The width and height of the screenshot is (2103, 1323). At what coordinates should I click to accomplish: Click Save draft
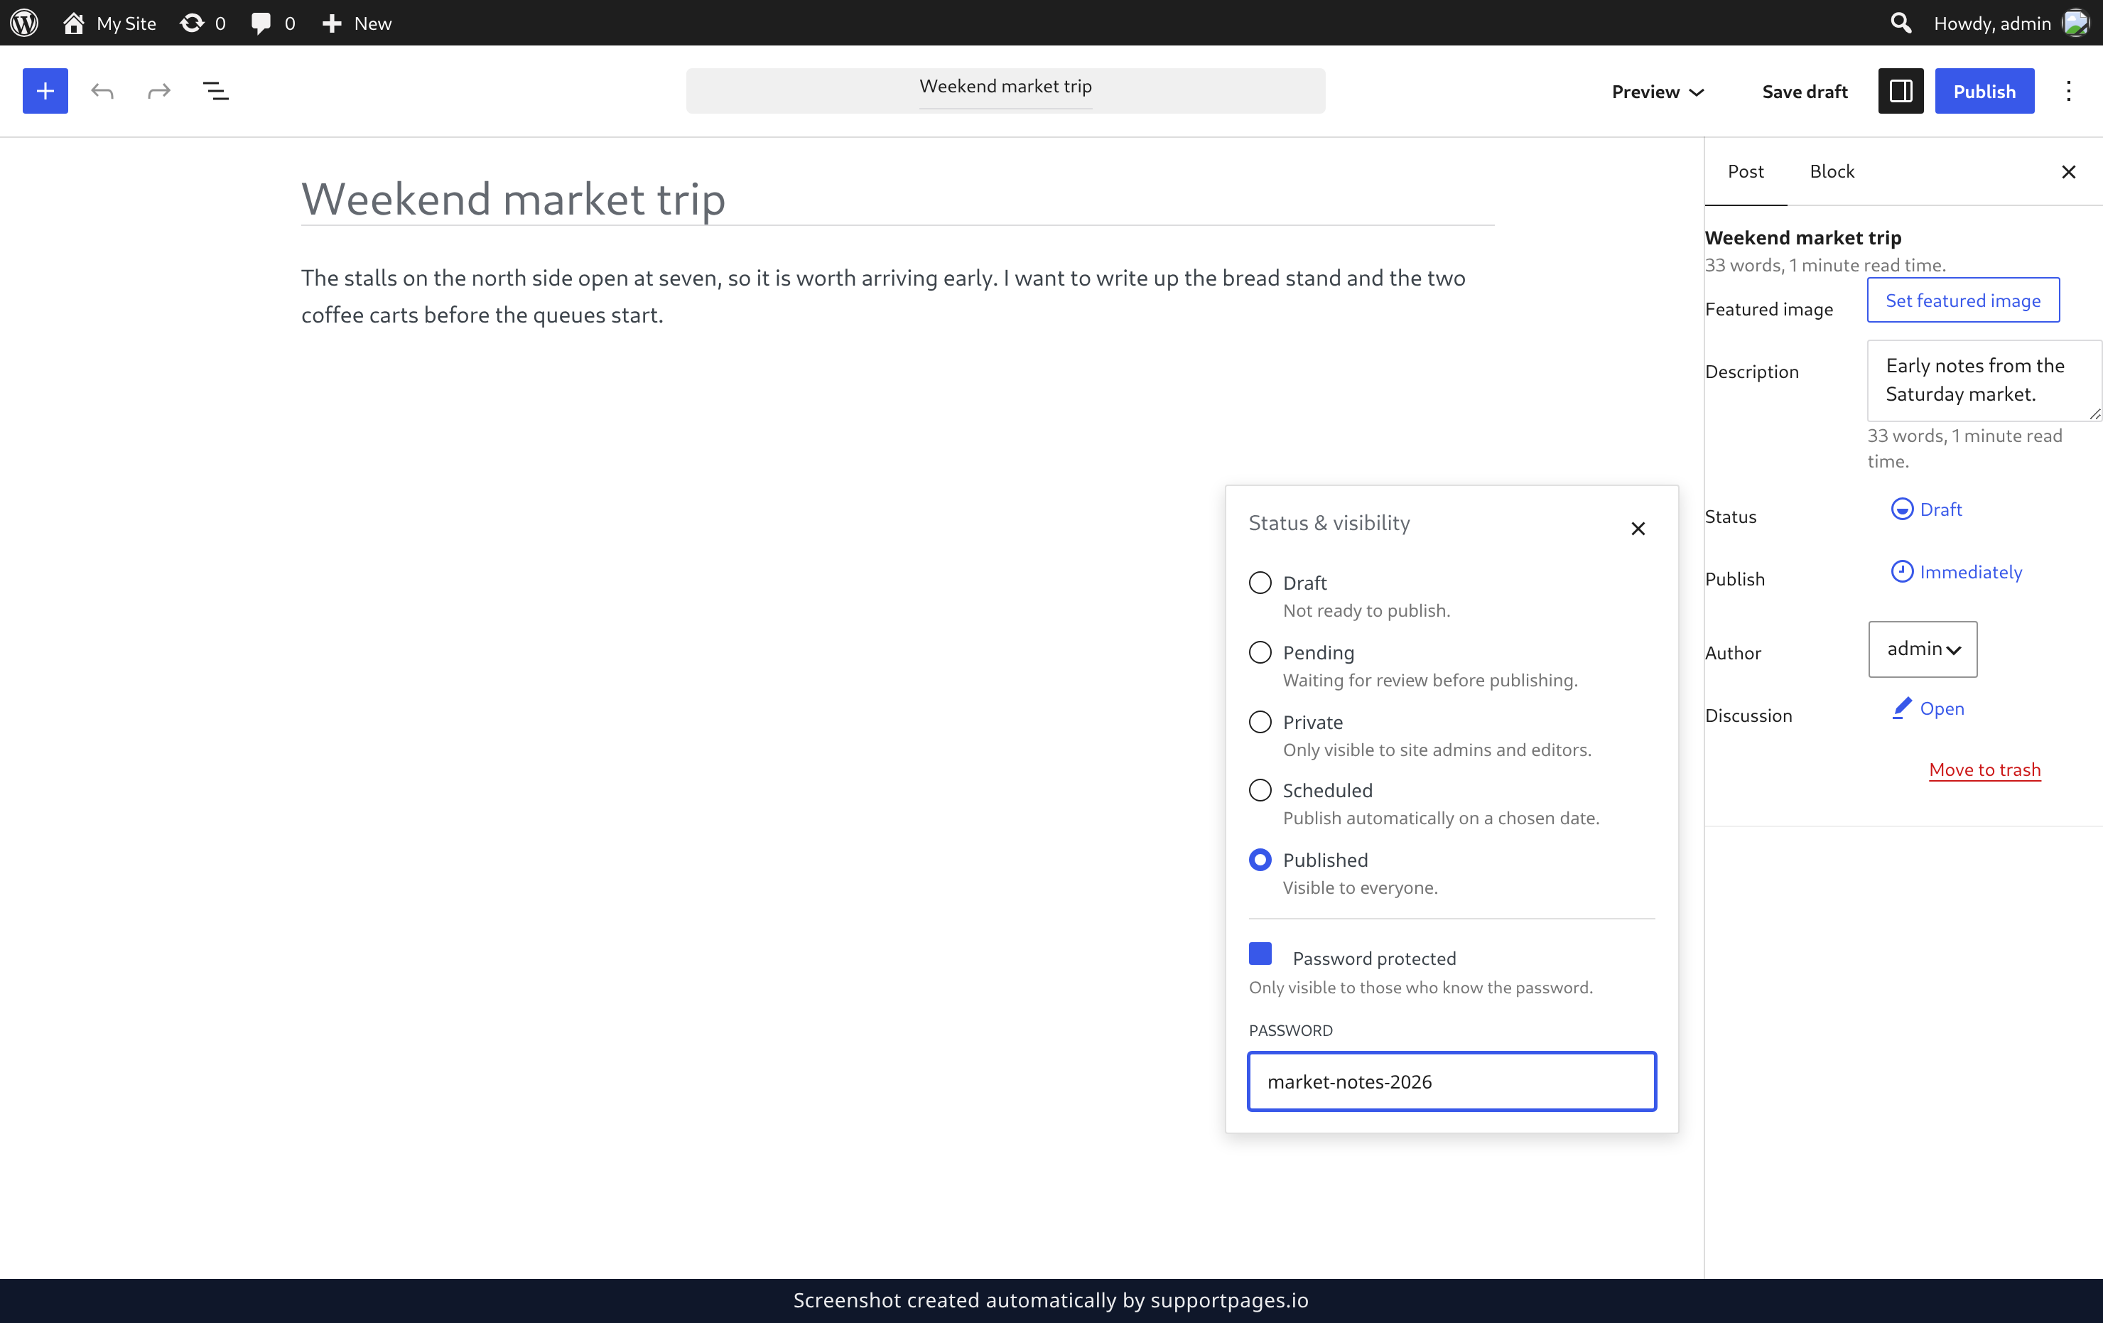coord(1805,91)
